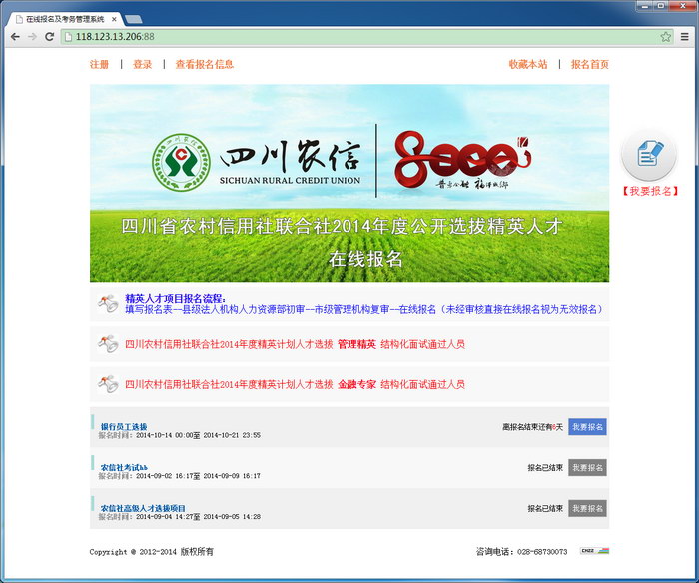
Task: Click the 填写报名表 process description line
Action: click(365, 309)
